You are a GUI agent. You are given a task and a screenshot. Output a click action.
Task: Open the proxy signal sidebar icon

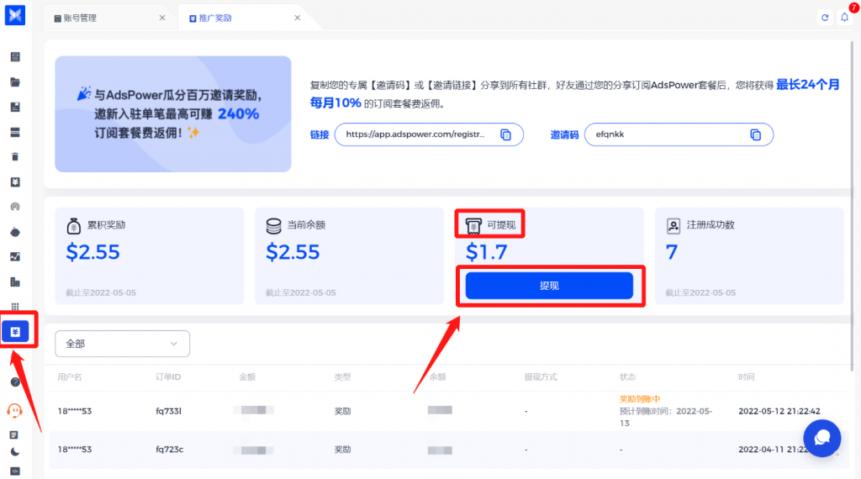(15, 207)
